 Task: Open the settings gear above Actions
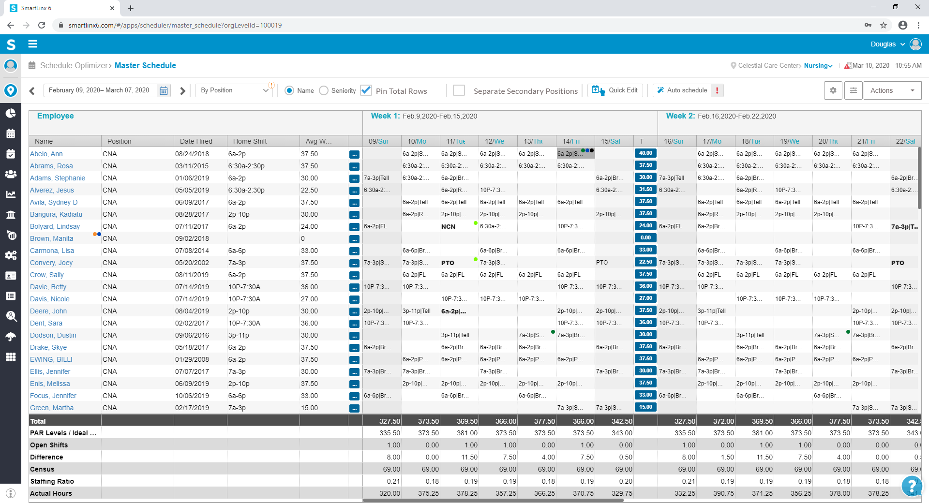coord(833,90)
